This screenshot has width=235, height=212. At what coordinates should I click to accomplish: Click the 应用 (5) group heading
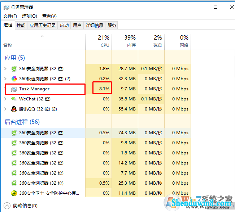click(x=15, y=58)
